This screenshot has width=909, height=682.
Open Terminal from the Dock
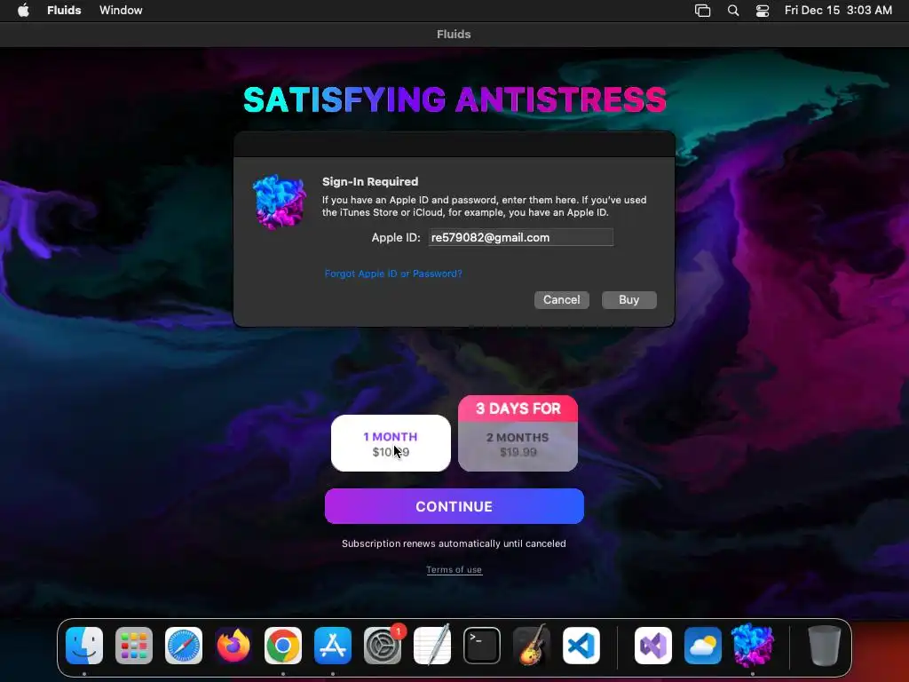pyautogui.click(x=482, y=645)
